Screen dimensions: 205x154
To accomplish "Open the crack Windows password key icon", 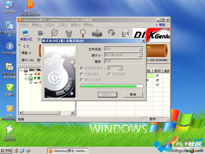I will click(x=10, y=113).
